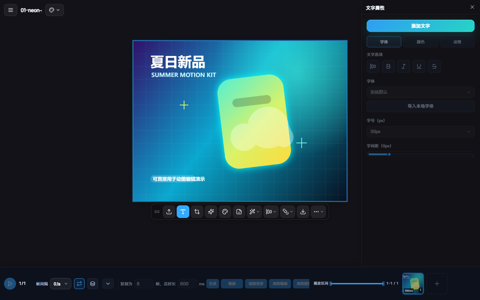The height and width of the screenshot is (300, 480).
Task: Play the animation preview
Action: 10,284
